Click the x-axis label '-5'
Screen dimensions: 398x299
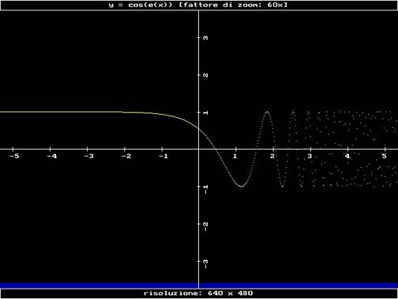tap(14, 156)
